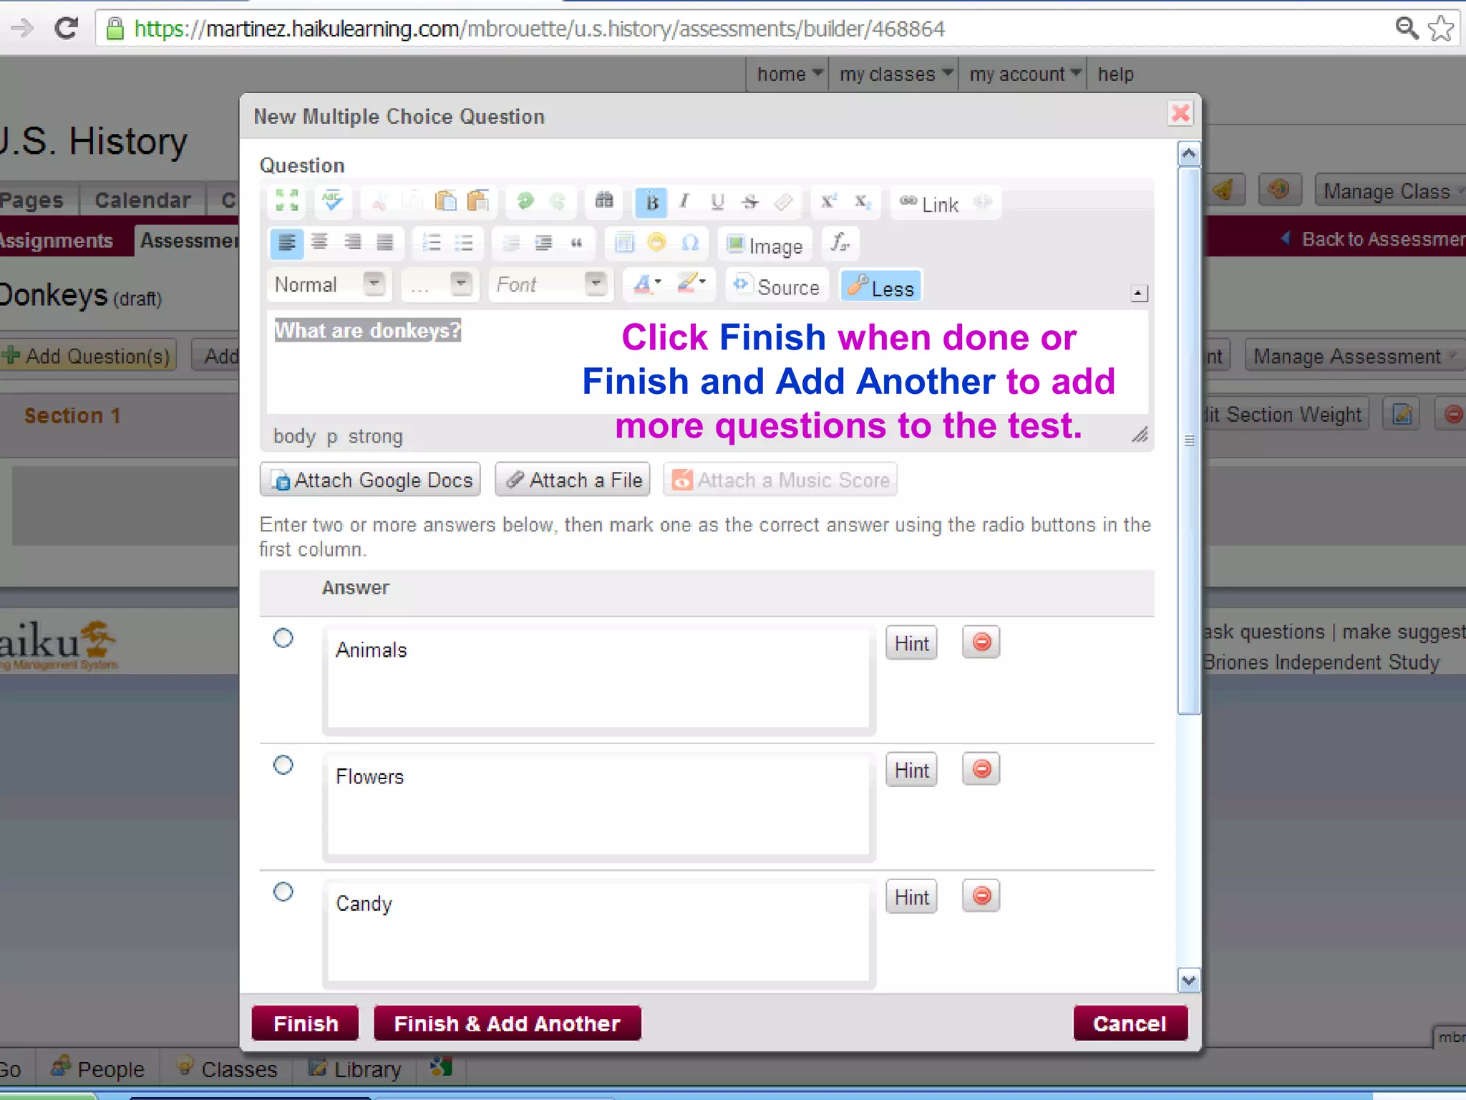This screenshot has width=1466, height=1100.
Task: Open the my classes dropdown
Action: tap(895, 74)
